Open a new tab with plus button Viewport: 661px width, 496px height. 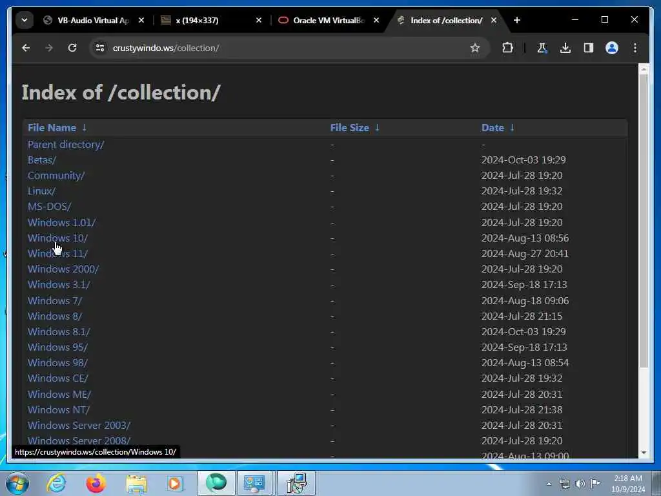(517, 20)
